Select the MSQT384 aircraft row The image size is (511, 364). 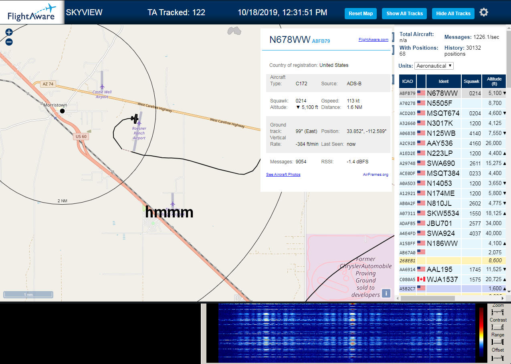[x=452, y=173]
